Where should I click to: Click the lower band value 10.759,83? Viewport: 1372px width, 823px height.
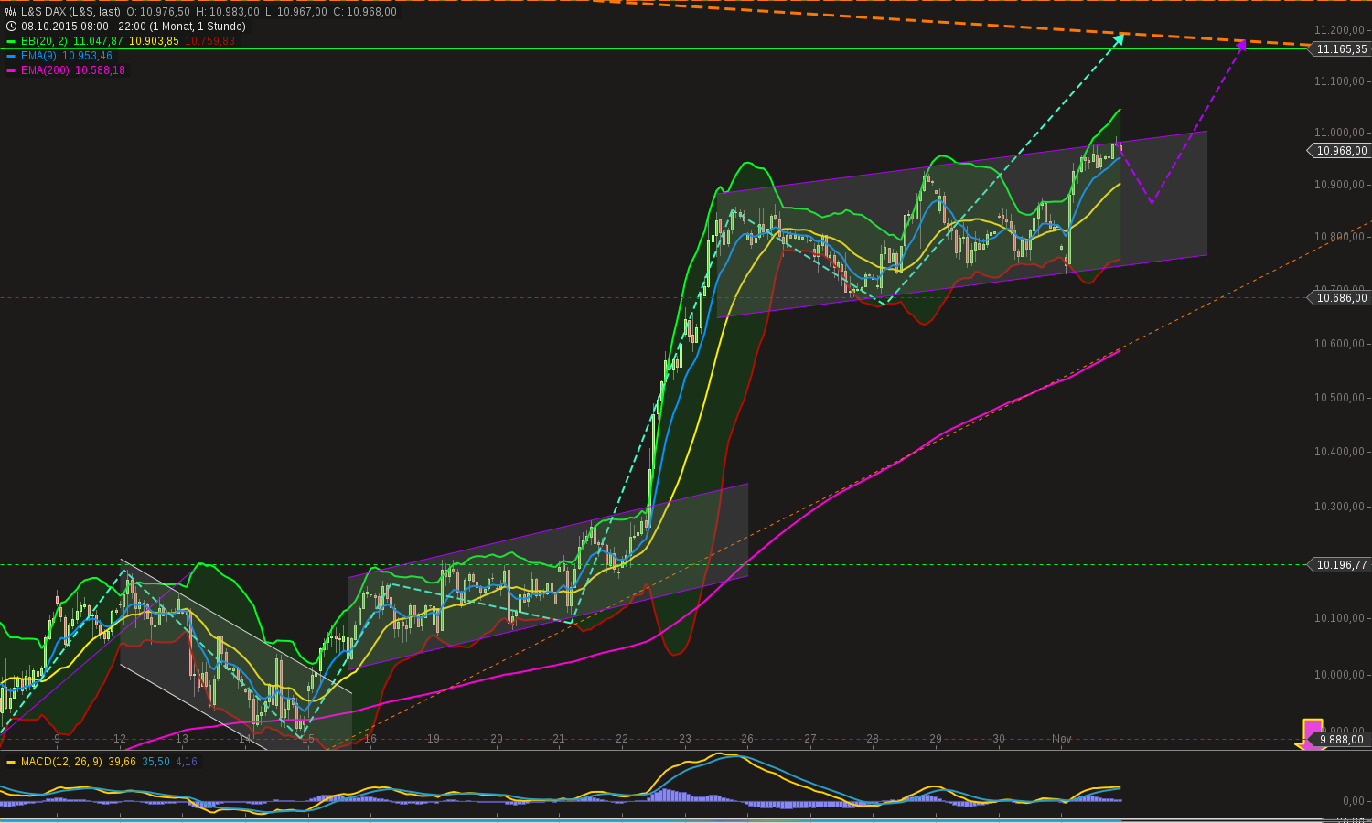click(209, 41)
